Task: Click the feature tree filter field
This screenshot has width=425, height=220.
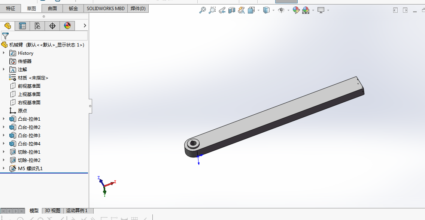Action: [45, 36]
